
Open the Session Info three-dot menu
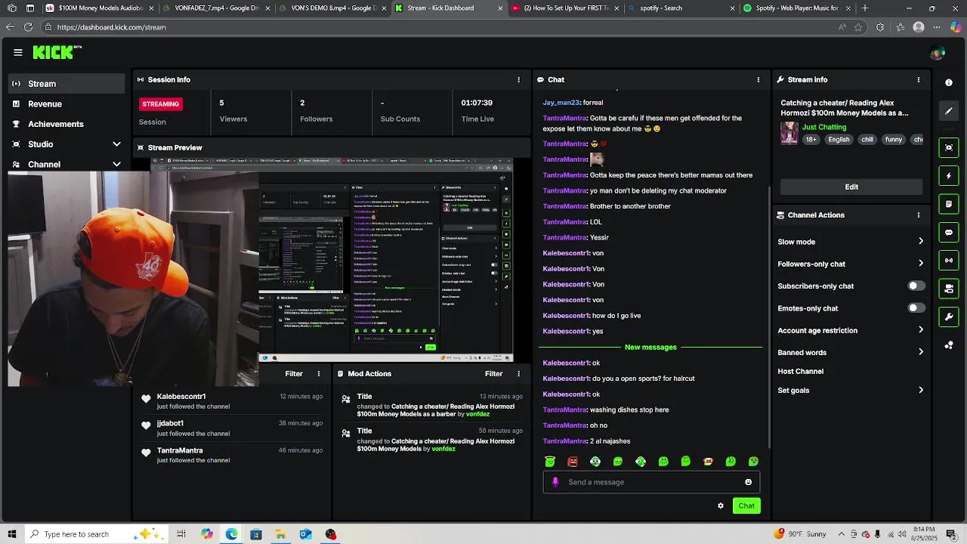tap(518, 79)
